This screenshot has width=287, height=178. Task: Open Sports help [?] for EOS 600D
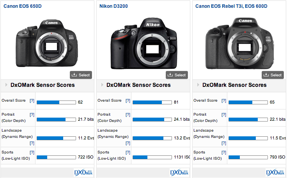[224, 152]
